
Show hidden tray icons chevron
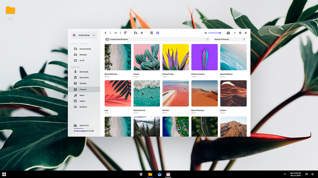click(x=285, y=174)
